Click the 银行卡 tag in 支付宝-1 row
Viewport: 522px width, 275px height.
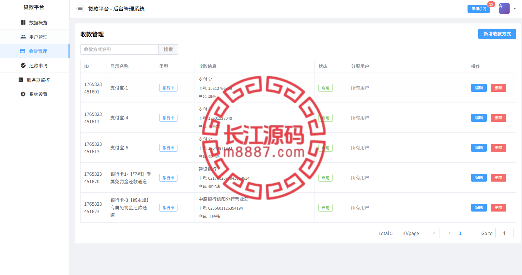point(168,88)
